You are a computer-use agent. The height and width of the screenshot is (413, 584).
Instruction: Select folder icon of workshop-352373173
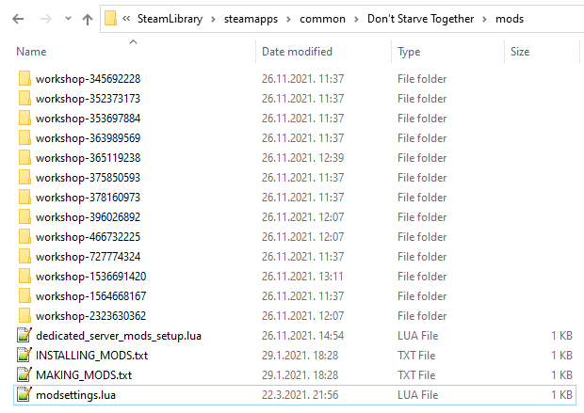pos(24,98)
